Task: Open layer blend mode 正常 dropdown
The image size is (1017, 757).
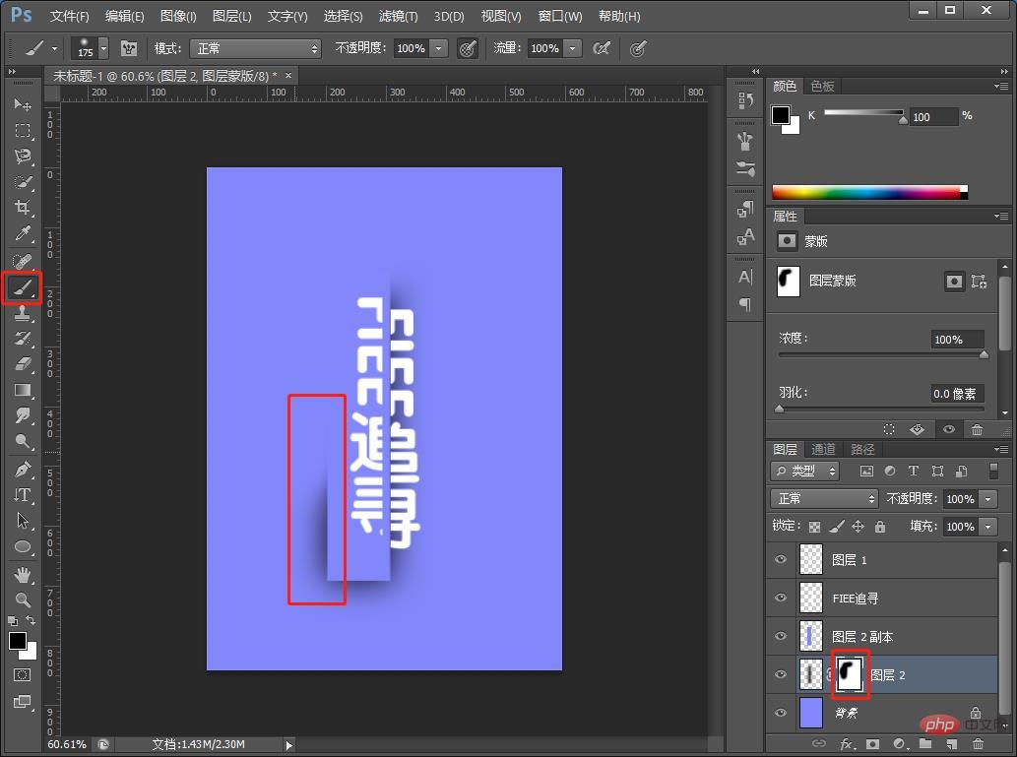Action: 824,499
